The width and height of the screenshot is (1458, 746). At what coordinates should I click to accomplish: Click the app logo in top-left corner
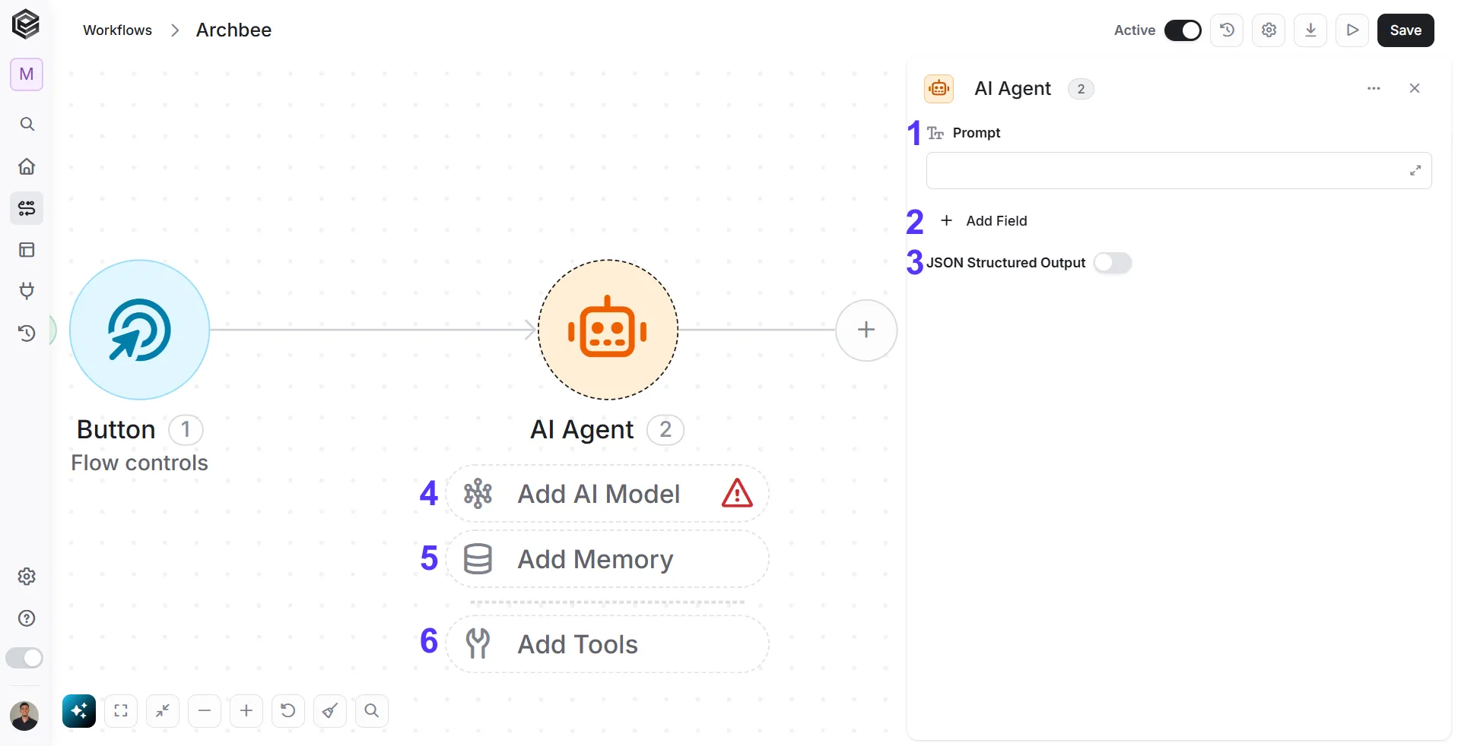[26, 24]
